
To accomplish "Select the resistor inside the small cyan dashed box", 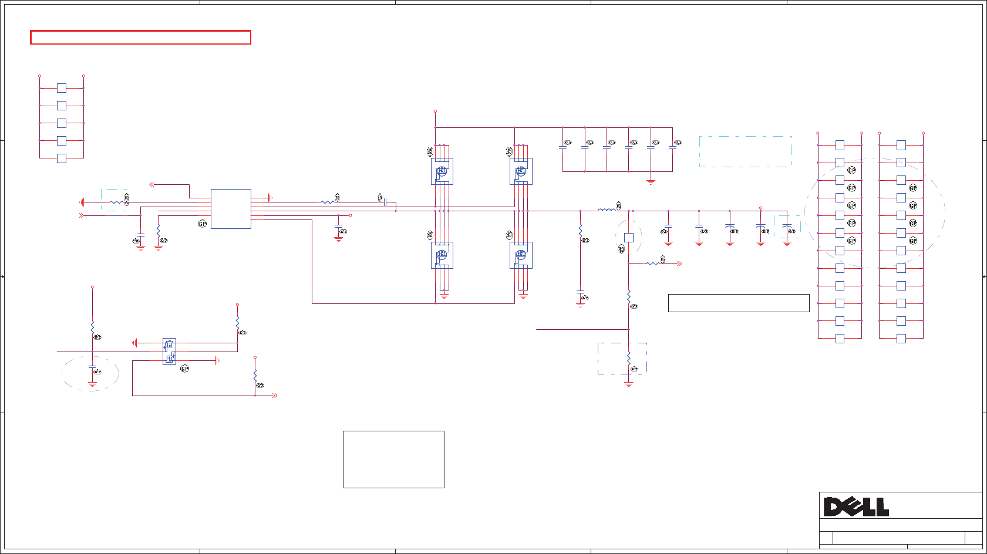I will [x=117, y=202].
